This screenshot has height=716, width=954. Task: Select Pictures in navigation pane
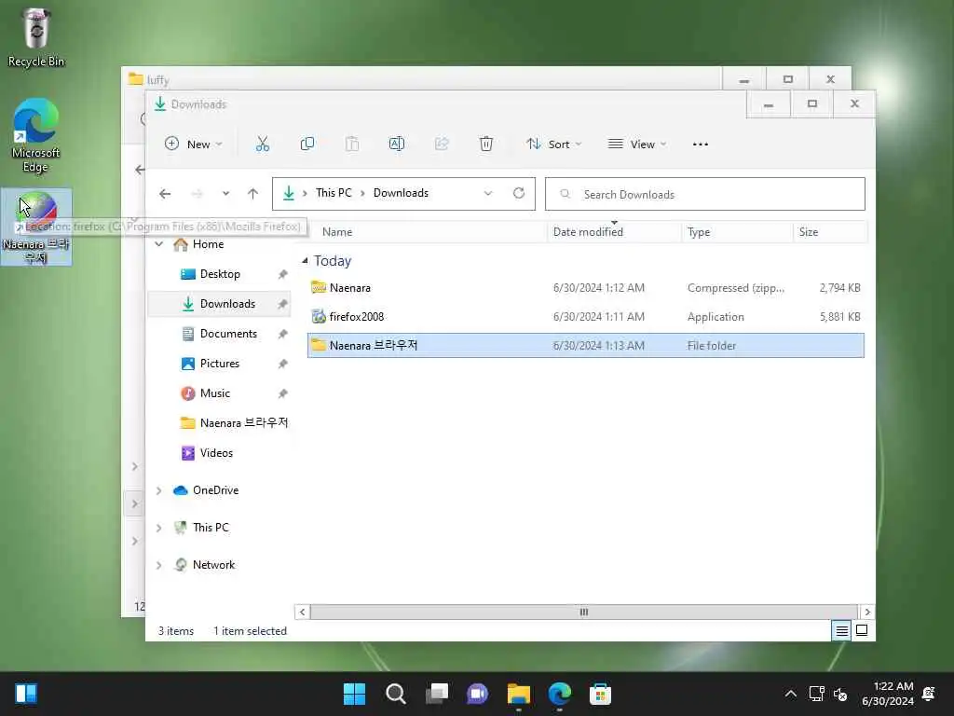[x=220, y=364]
